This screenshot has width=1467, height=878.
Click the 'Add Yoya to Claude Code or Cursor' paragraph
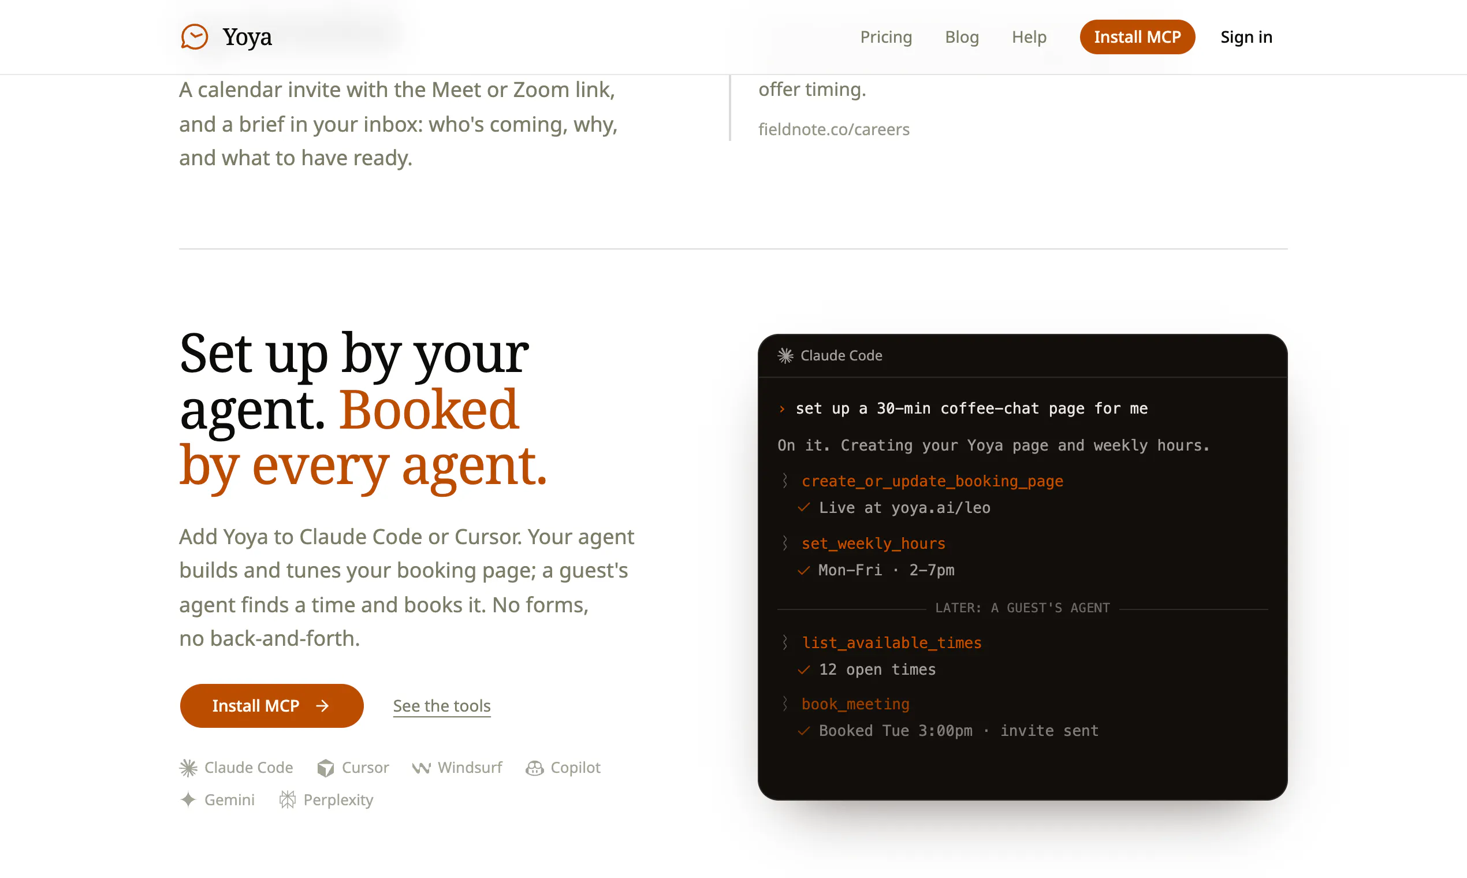tap(407, 587)
